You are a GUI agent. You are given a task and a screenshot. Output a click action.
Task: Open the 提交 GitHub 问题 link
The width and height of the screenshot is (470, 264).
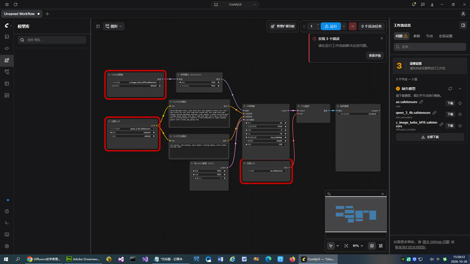[436, 242]
